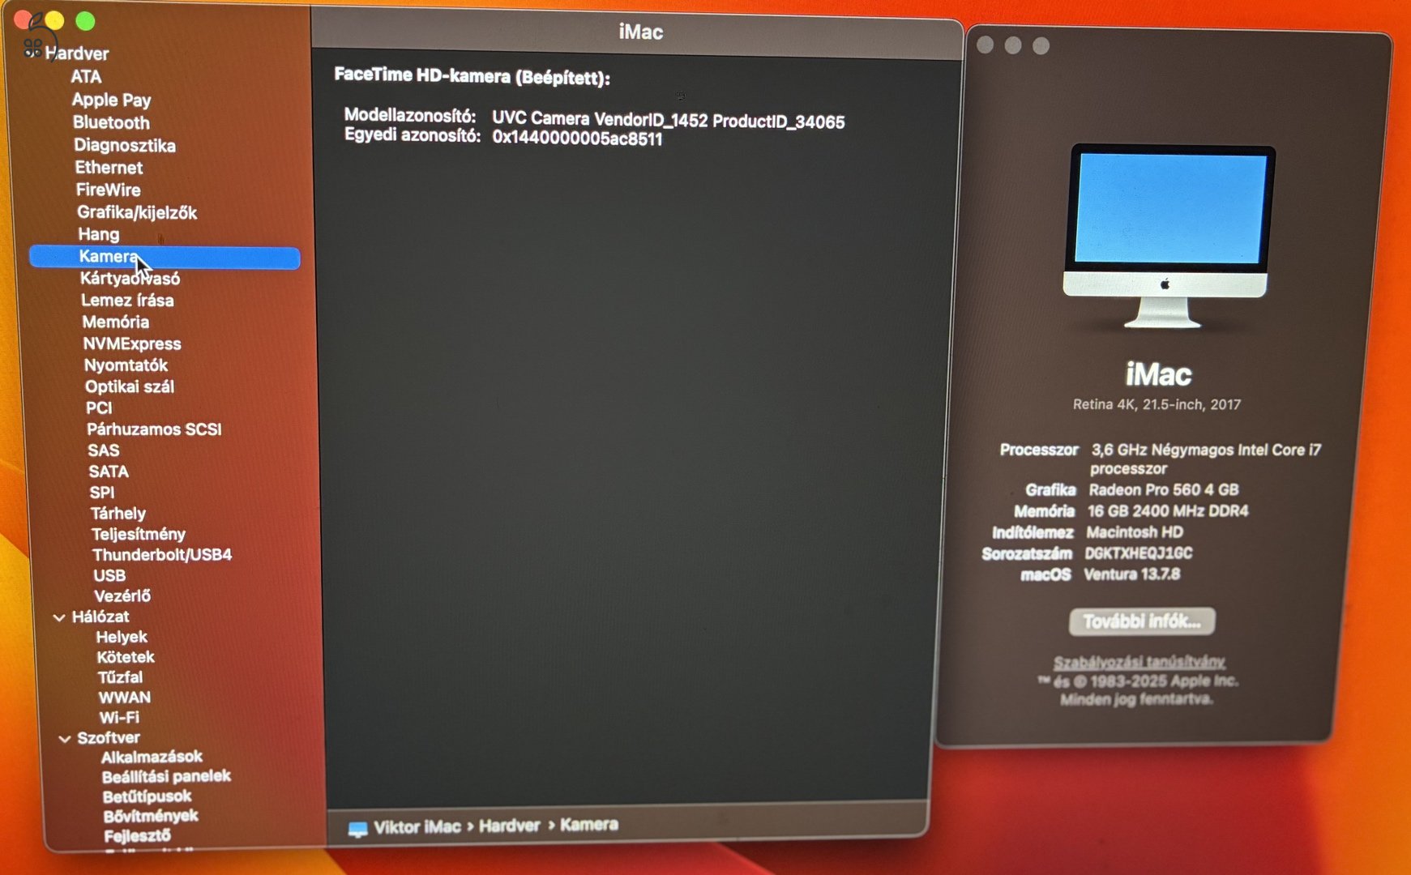This screenshot has height=875, width=1411.
Task: Click Hardver in the bottom path bar
Action: click(509, 826)
